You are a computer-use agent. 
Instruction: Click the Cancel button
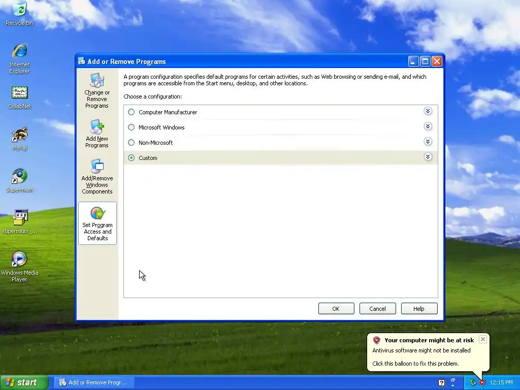coord(377,309)
